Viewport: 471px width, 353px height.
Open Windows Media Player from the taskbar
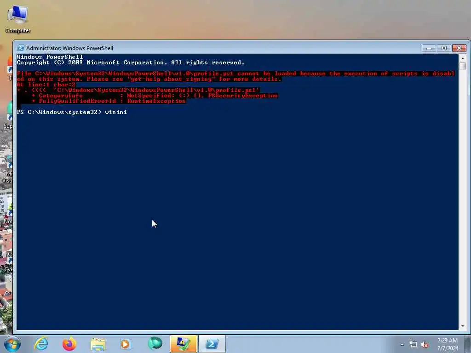tap(126, 344)
